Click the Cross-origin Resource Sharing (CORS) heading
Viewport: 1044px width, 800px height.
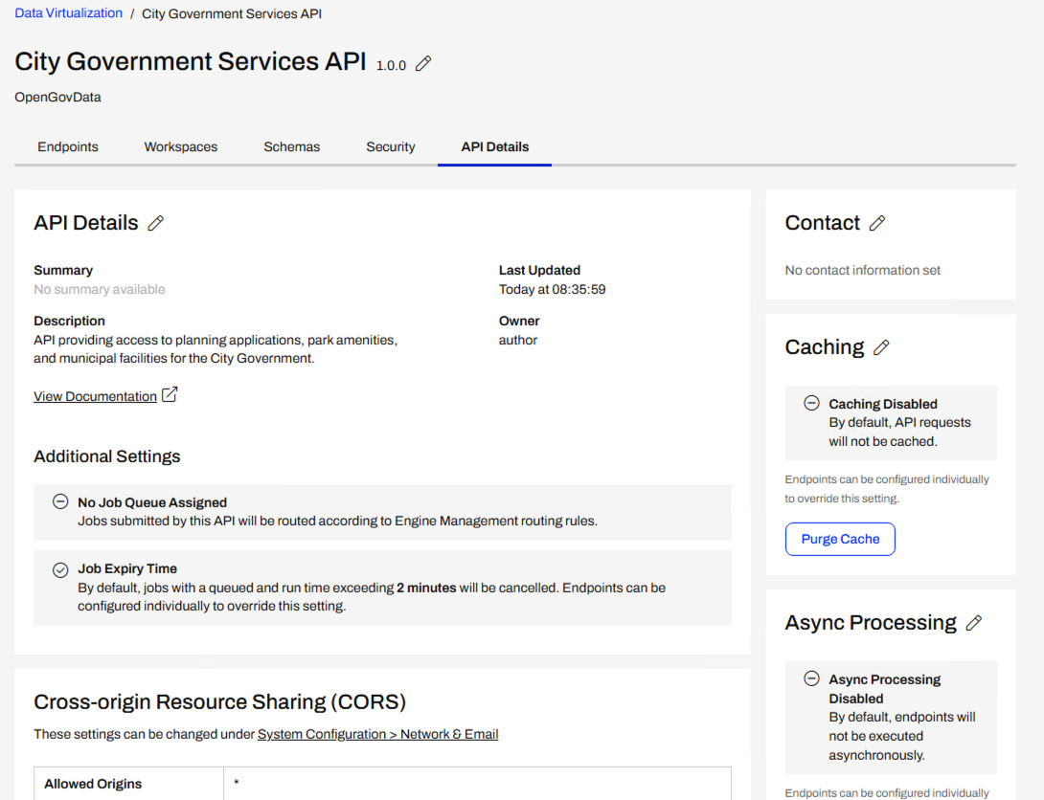click(x=219, y=701)
